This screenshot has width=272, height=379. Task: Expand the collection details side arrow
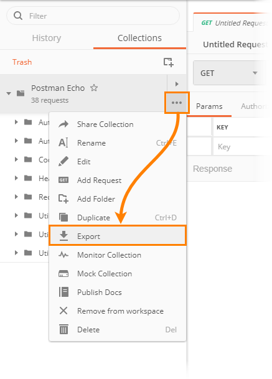(x=177, y=84)
